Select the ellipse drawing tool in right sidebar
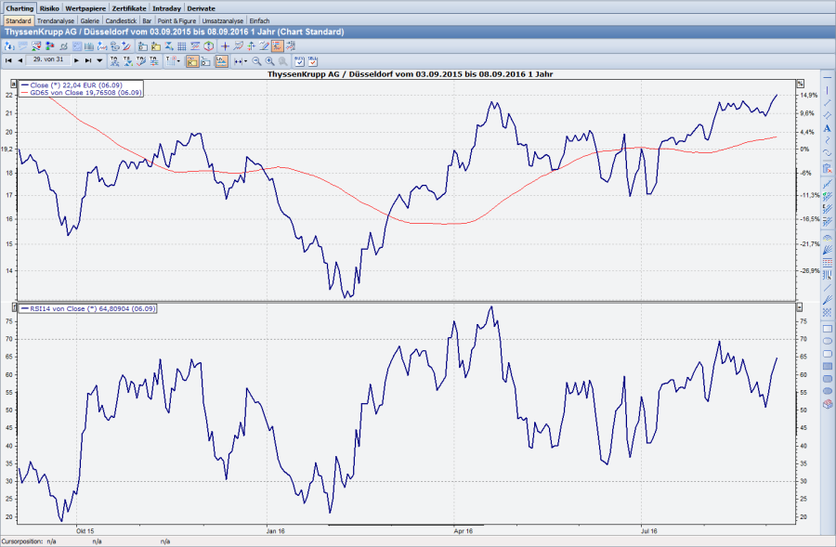This screenshot has width=836, height=547. pos(827,342)
